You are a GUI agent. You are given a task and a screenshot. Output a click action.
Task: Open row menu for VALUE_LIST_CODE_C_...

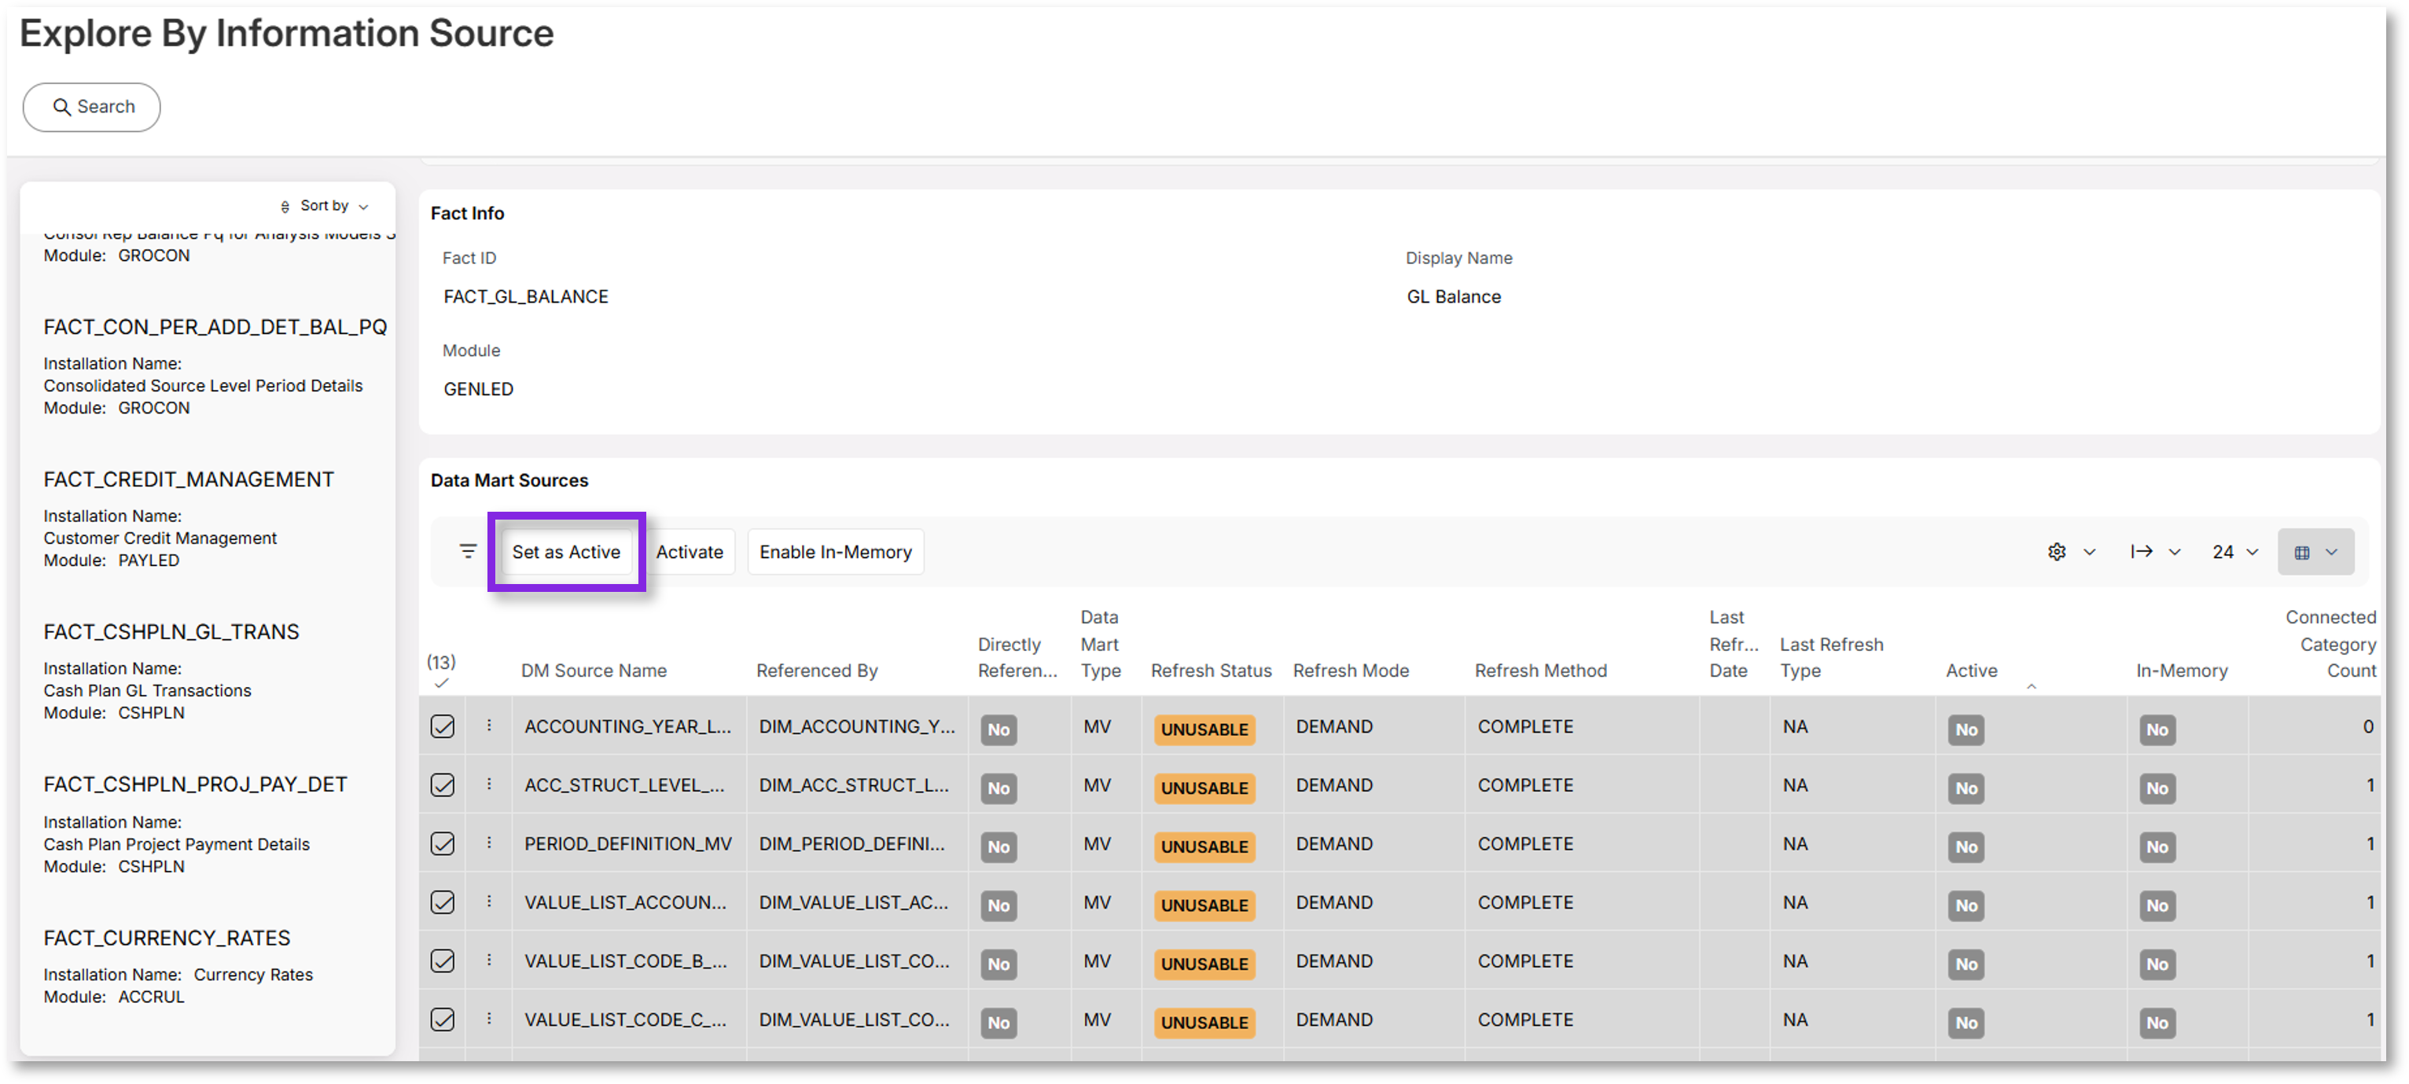(489, 1020)
